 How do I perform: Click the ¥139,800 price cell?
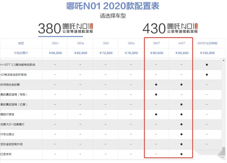pos(207,53)
